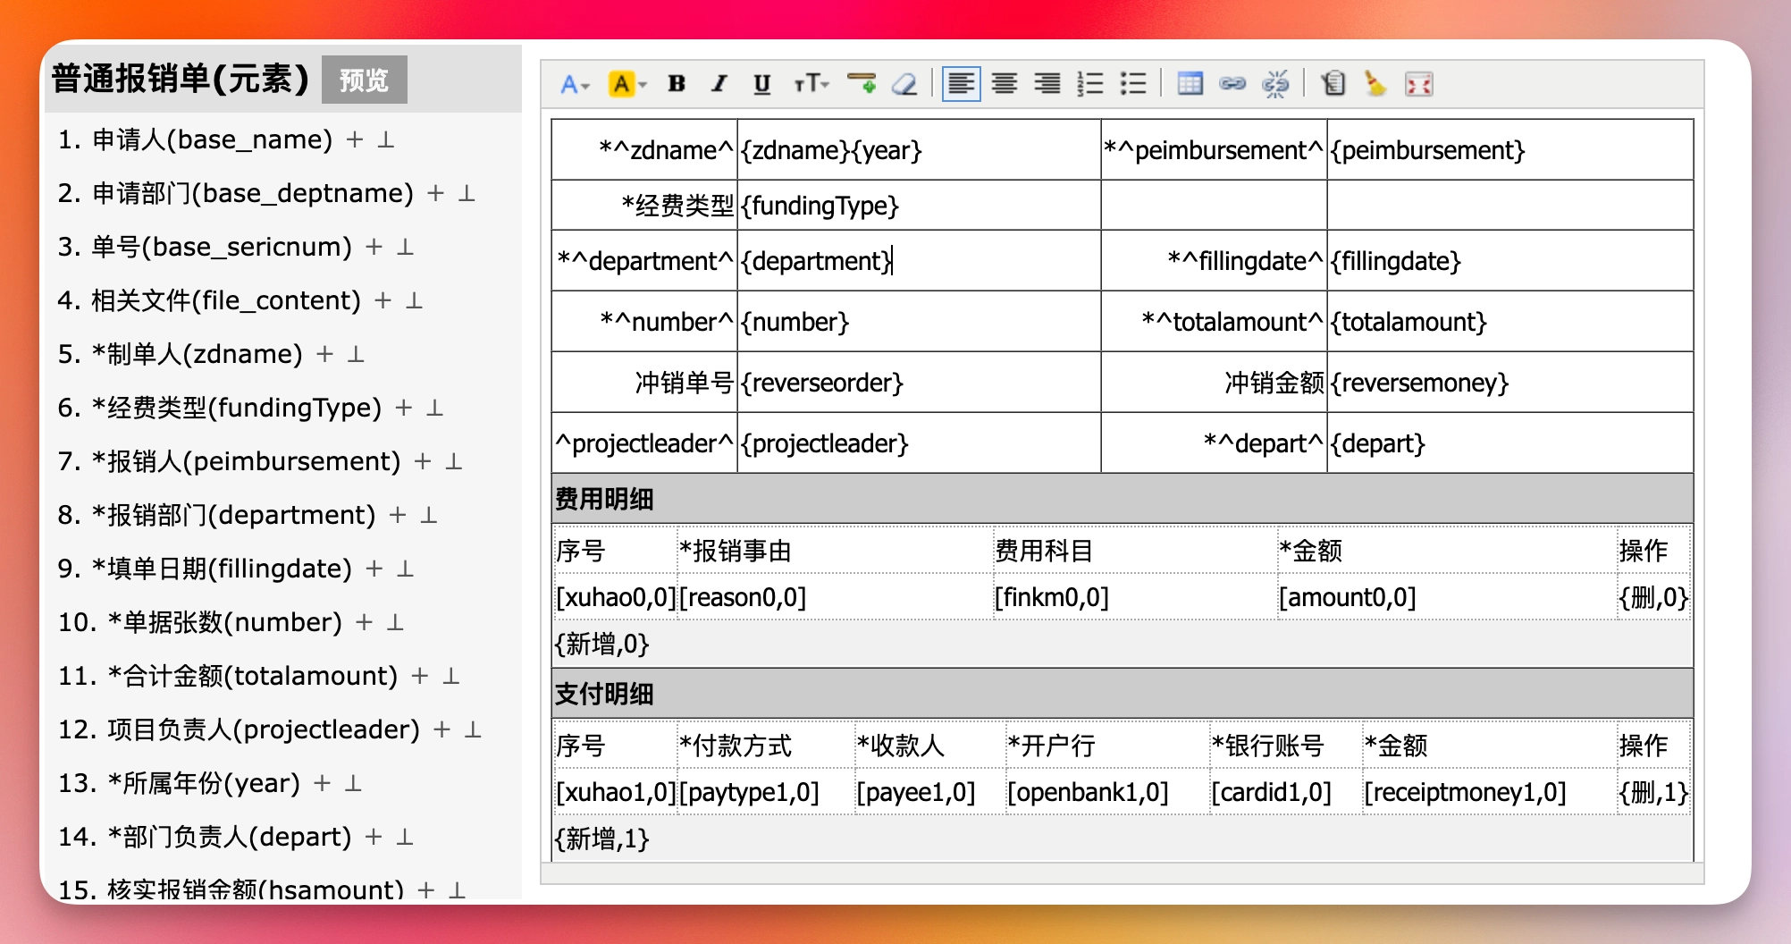Place cursor in {department} cell

tap(919, 261)
